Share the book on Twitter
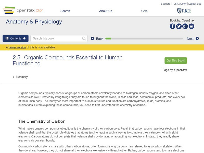Viewport: 204px width, 153px height. pyautogui.click(x=179, y=26)
